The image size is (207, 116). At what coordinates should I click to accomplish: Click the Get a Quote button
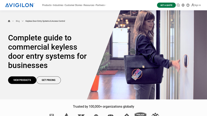click(166, 5)
